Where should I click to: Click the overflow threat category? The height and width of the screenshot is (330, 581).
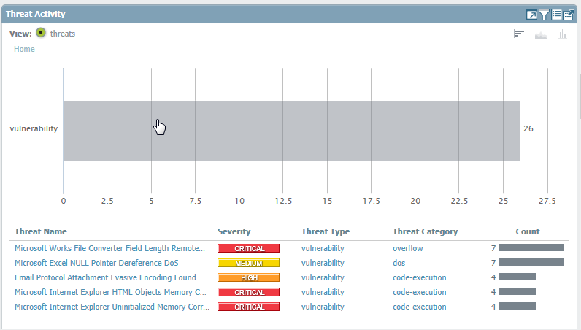pos(407,248)
